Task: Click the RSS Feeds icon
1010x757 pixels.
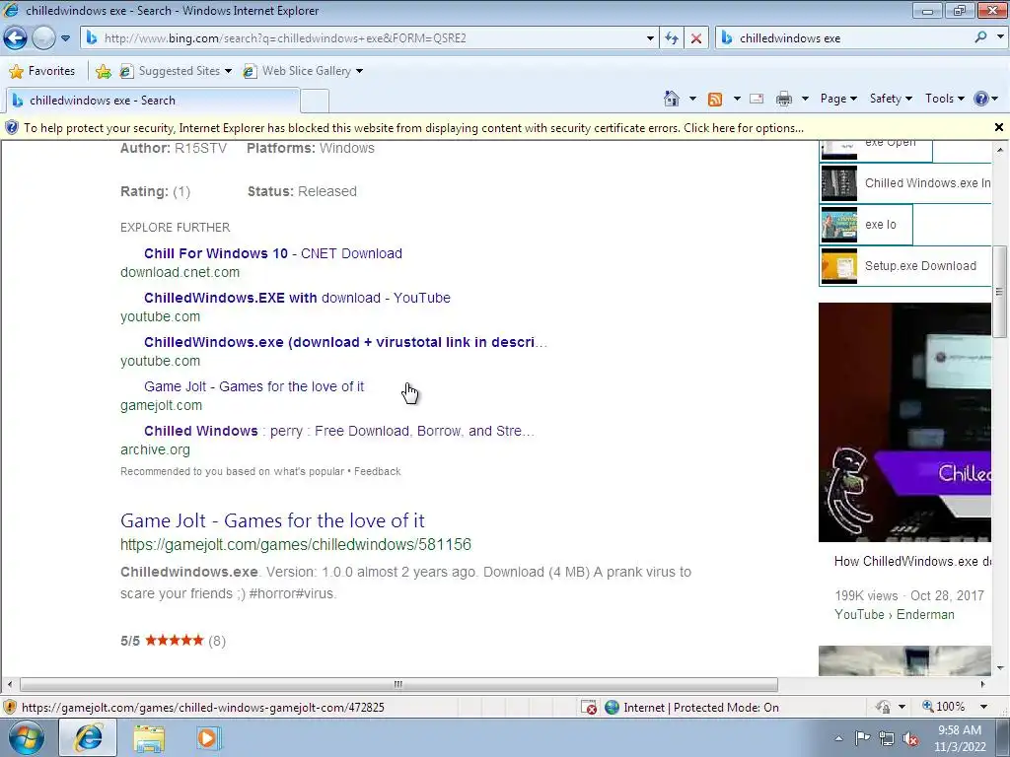Action: point(715,99)
